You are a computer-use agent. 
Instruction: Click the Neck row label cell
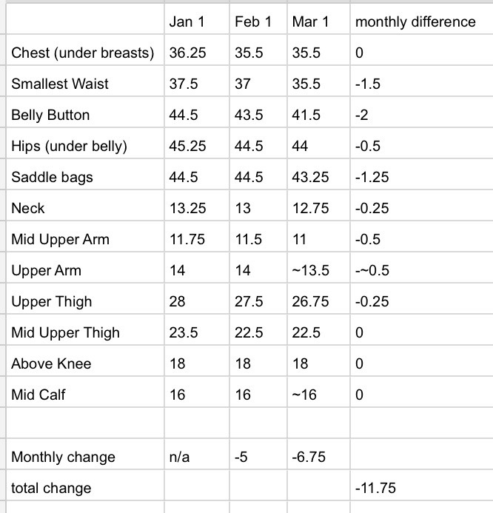[28, 208]
